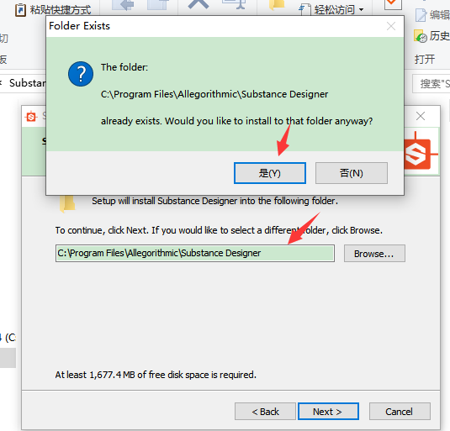Continue setup with Next >
This screenshot has height=431, width=450.
[x=328, y=412]
